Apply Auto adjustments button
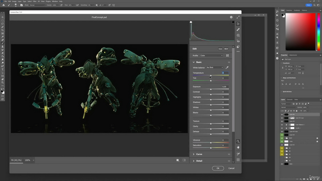 point(220,49)
